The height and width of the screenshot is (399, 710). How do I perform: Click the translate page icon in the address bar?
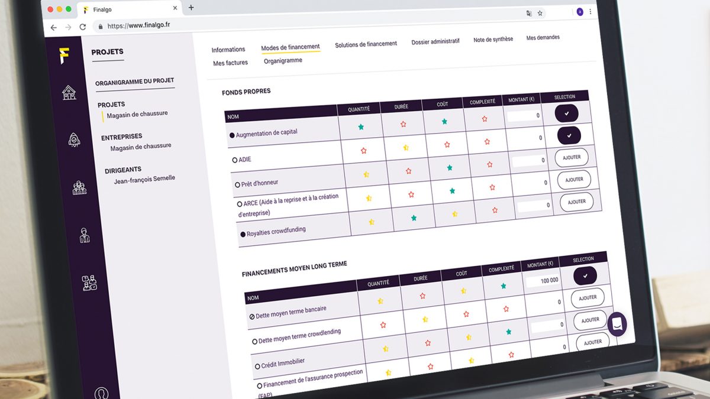tap(529, 13)
